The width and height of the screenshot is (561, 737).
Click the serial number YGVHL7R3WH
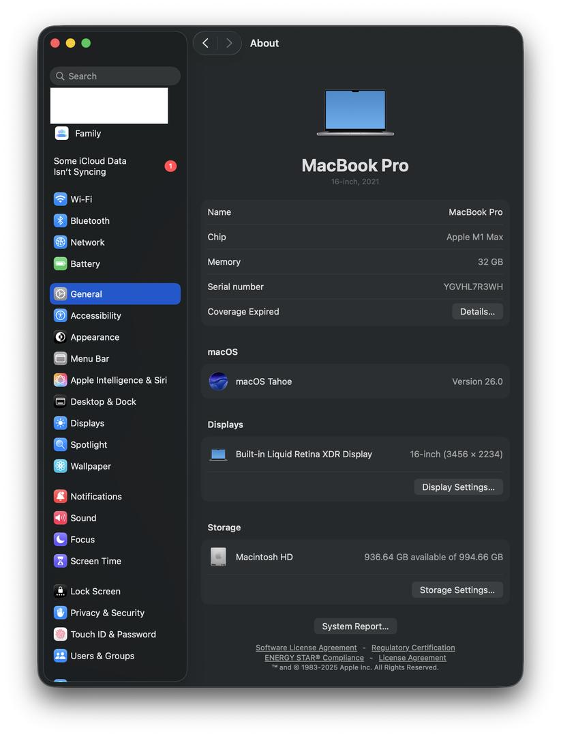[473, 287]
